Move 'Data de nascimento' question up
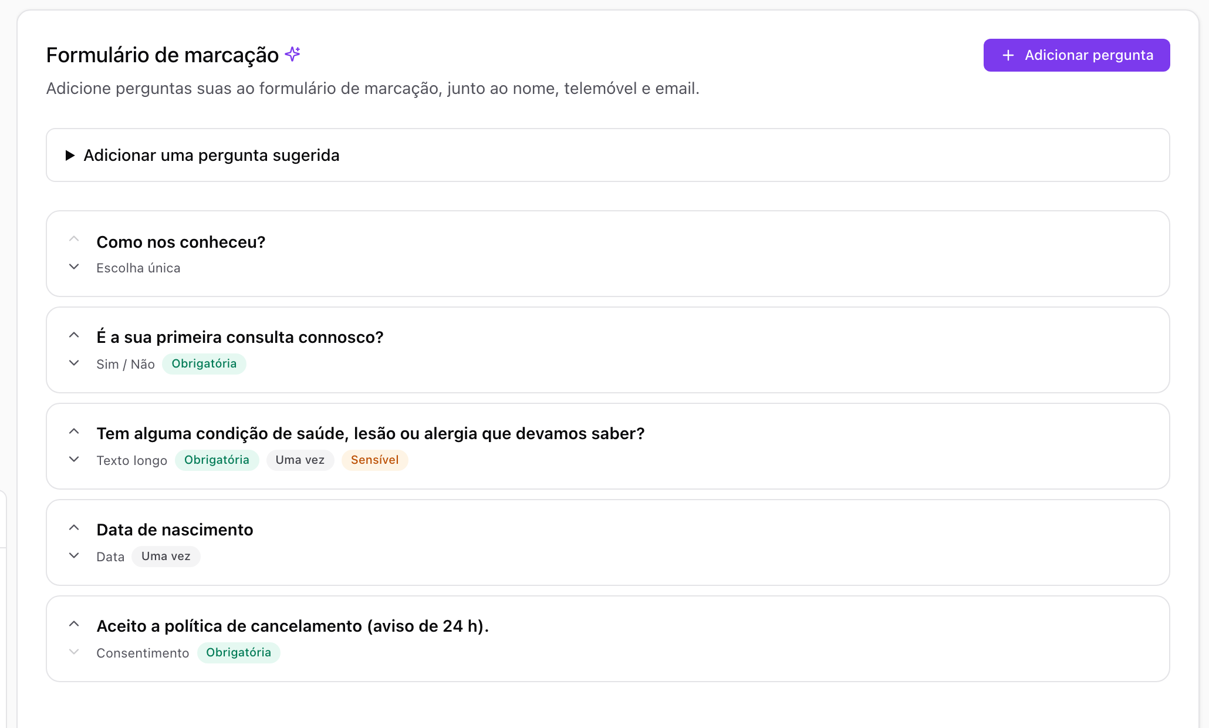The height and width of the screenshot is (728, 1209). (x=74, y=528)
